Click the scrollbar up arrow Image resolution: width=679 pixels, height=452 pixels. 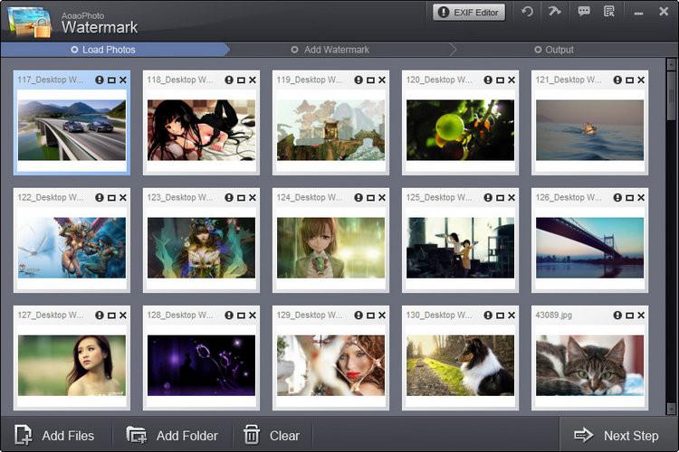click(671, 64)
